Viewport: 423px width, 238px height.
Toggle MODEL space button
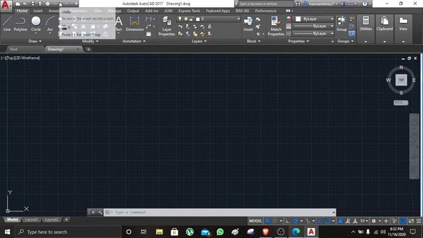[x=255, y=221]
